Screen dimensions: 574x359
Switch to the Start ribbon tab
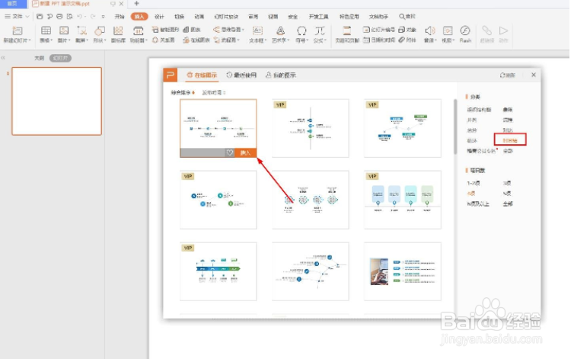point(120,17)
